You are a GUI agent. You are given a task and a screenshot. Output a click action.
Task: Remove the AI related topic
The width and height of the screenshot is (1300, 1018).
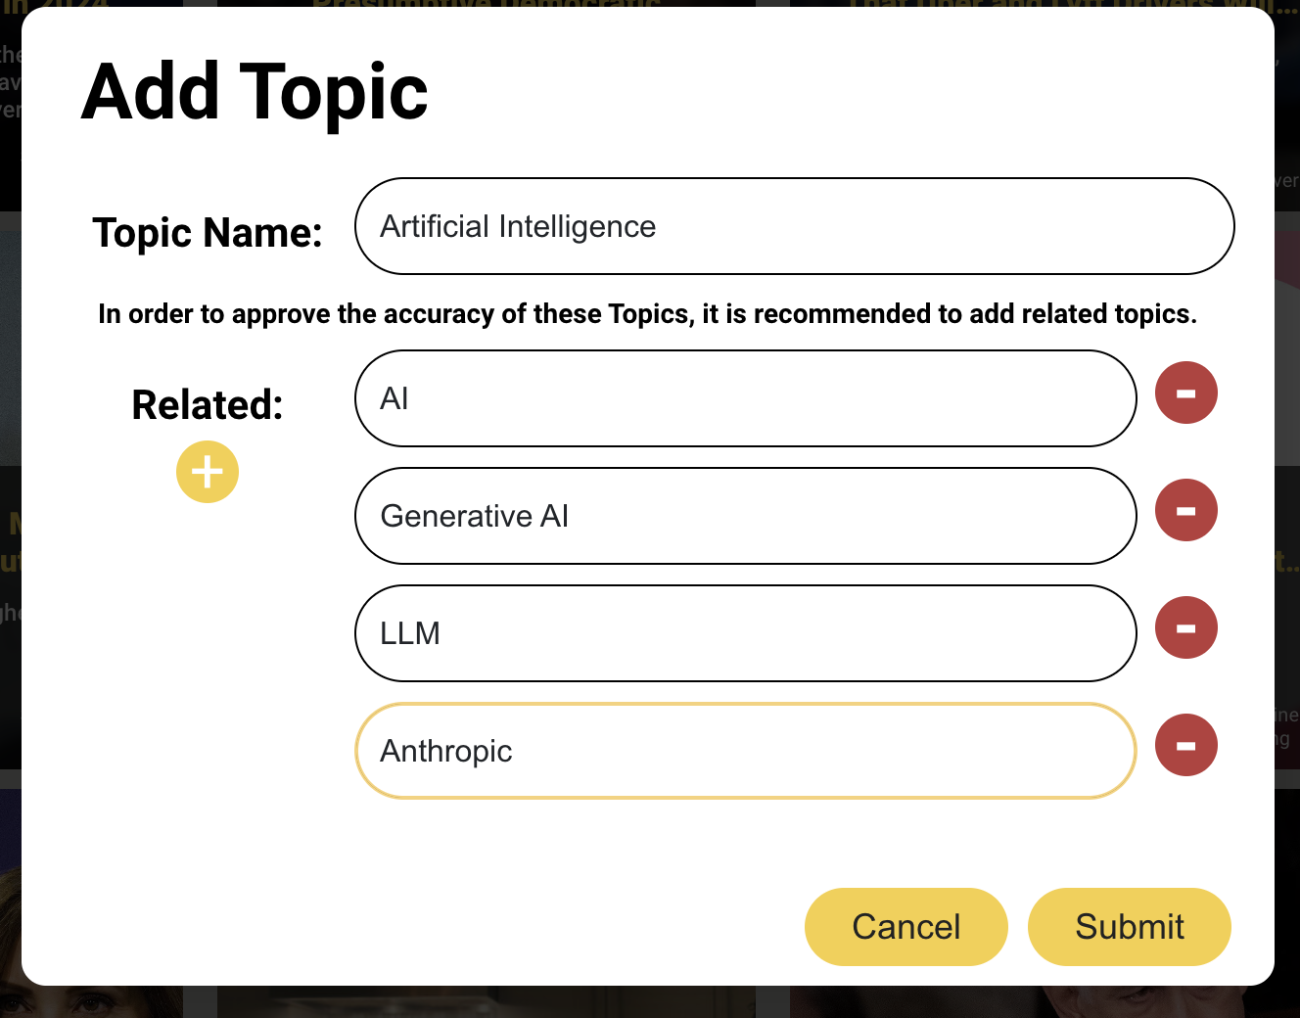point(1185,393)
